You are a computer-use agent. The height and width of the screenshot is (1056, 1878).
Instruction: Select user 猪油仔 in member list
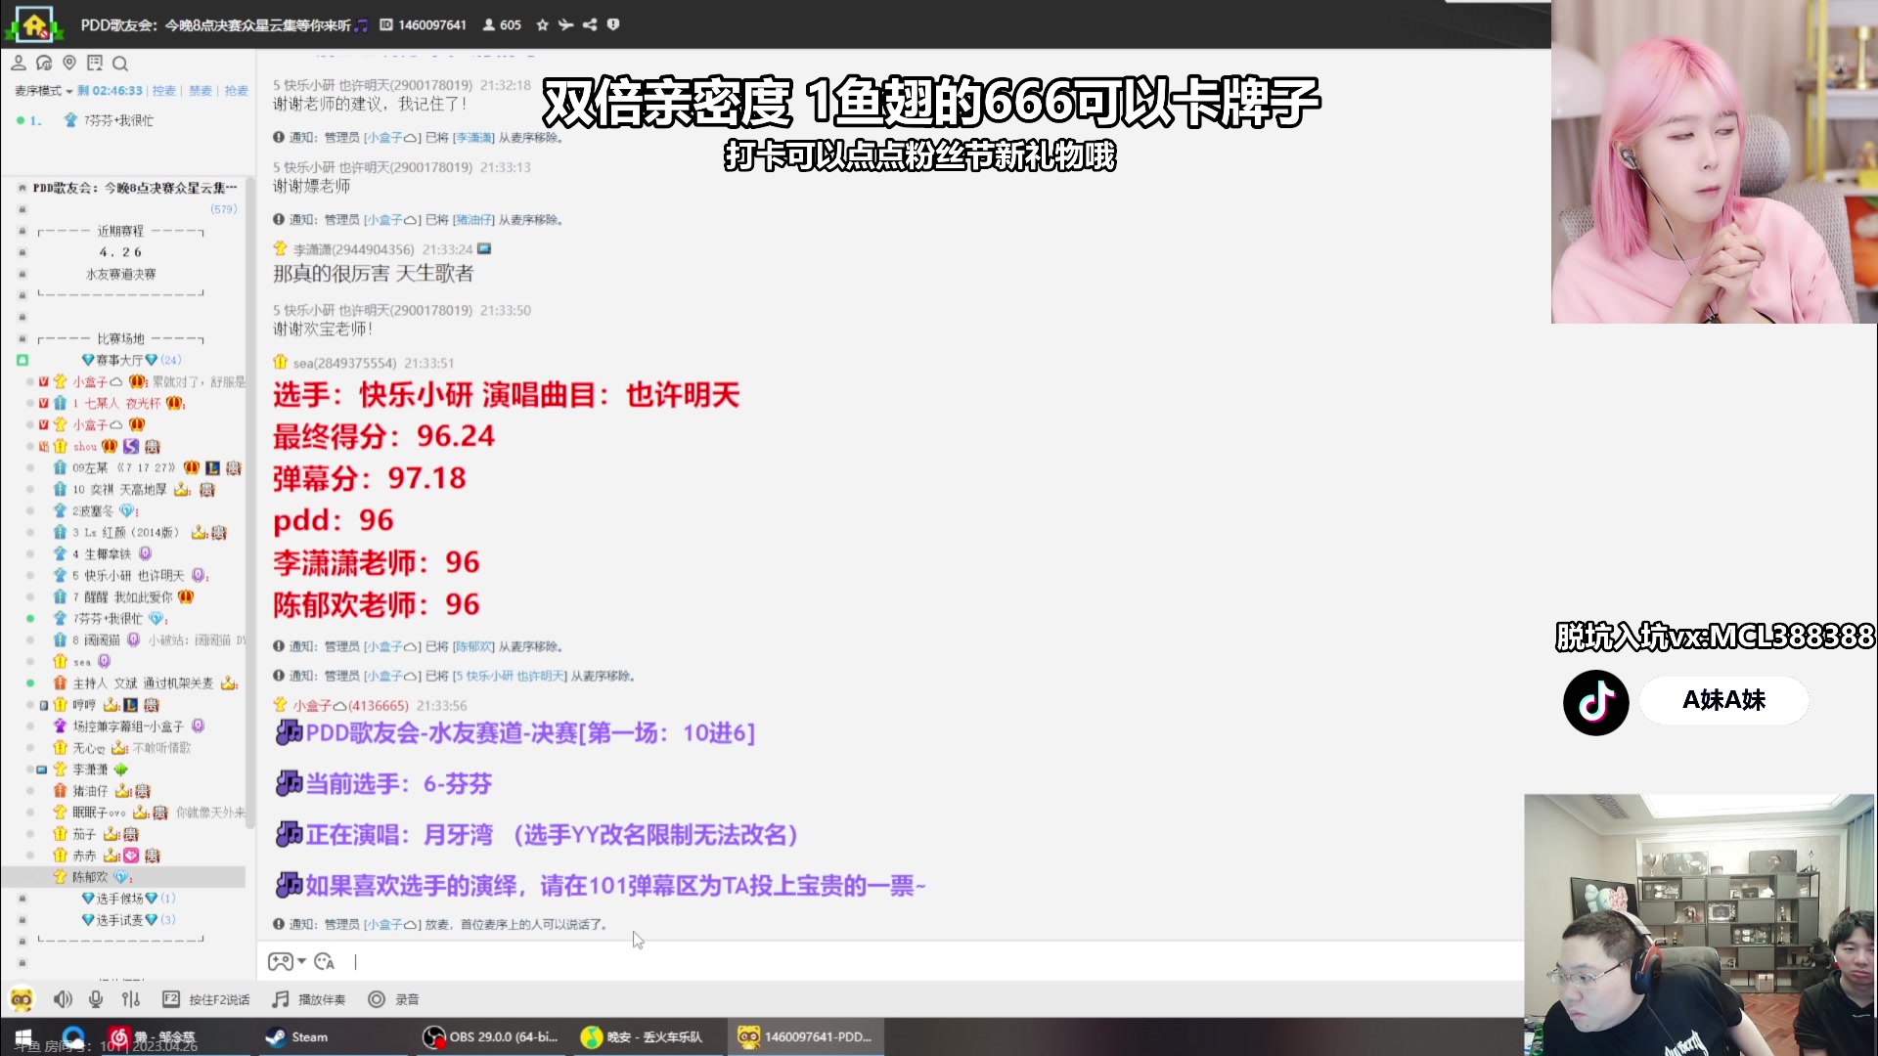(x=90, y=790)
